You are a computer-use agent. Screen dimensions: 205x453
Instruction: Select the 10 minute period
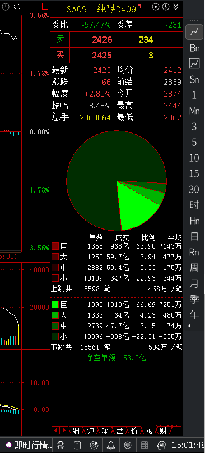point(194,158)
